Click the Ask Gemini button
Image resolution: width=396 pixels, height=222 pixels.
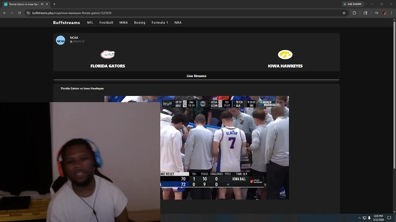pyautogui.click(x=352, y=4)
